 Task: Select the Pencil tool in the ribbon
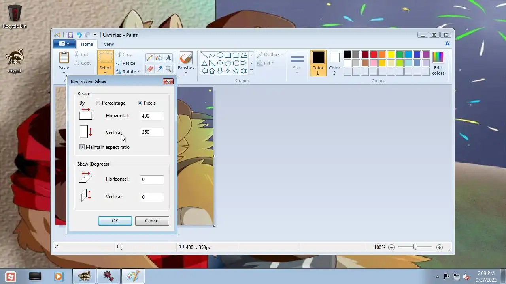click(x=149, y=58)
